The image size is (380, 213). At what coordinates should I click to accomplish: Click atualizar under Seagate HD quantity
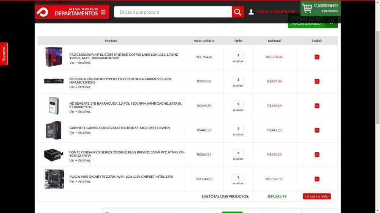pos(238,110)
